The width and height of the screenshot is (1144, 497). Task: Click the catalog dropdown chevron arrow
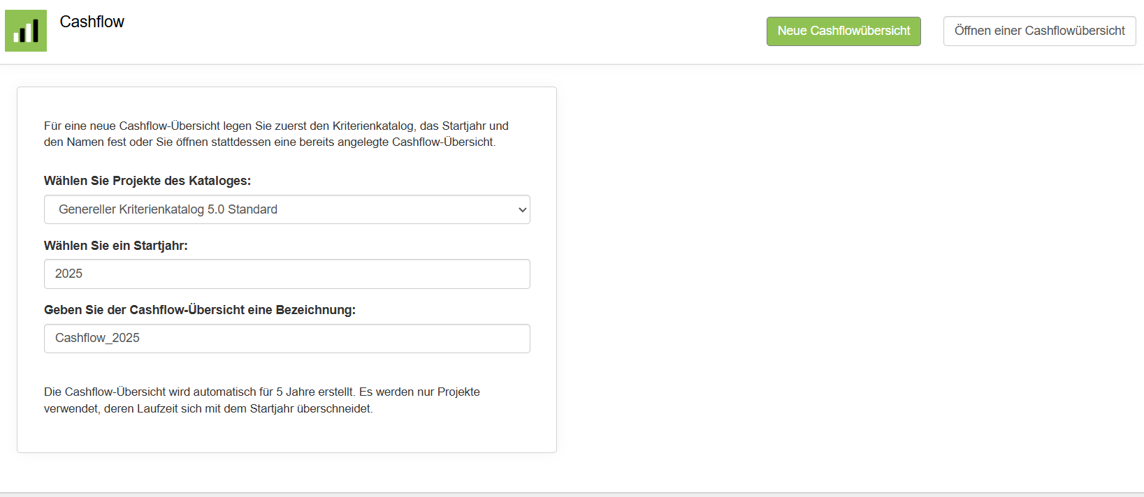coord(522,210)
